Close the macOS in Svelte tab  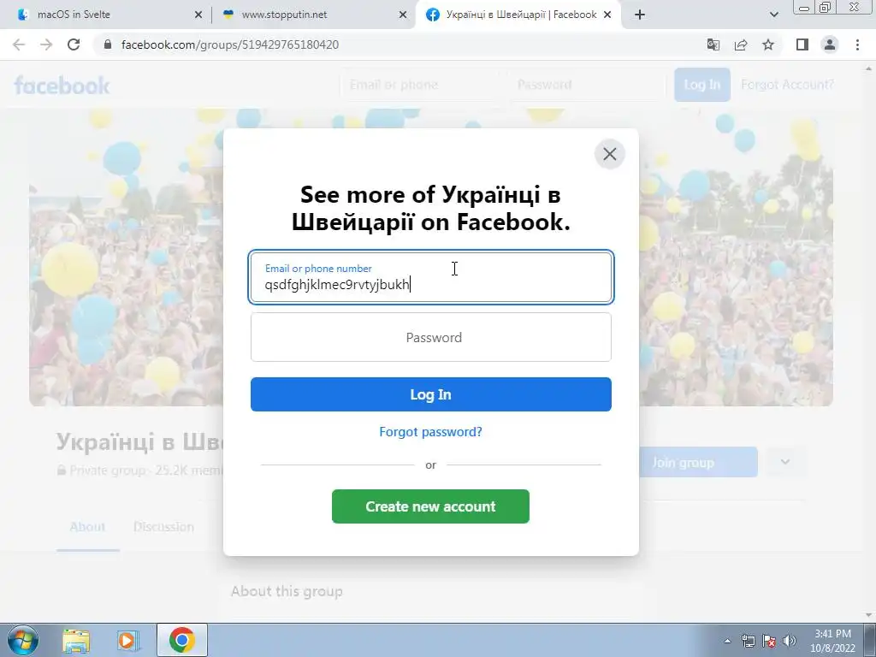198,15
